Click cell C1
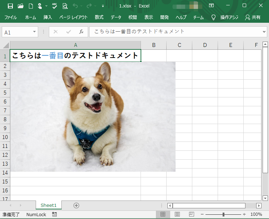The image size is (269, 219). [x=179, y=55]
